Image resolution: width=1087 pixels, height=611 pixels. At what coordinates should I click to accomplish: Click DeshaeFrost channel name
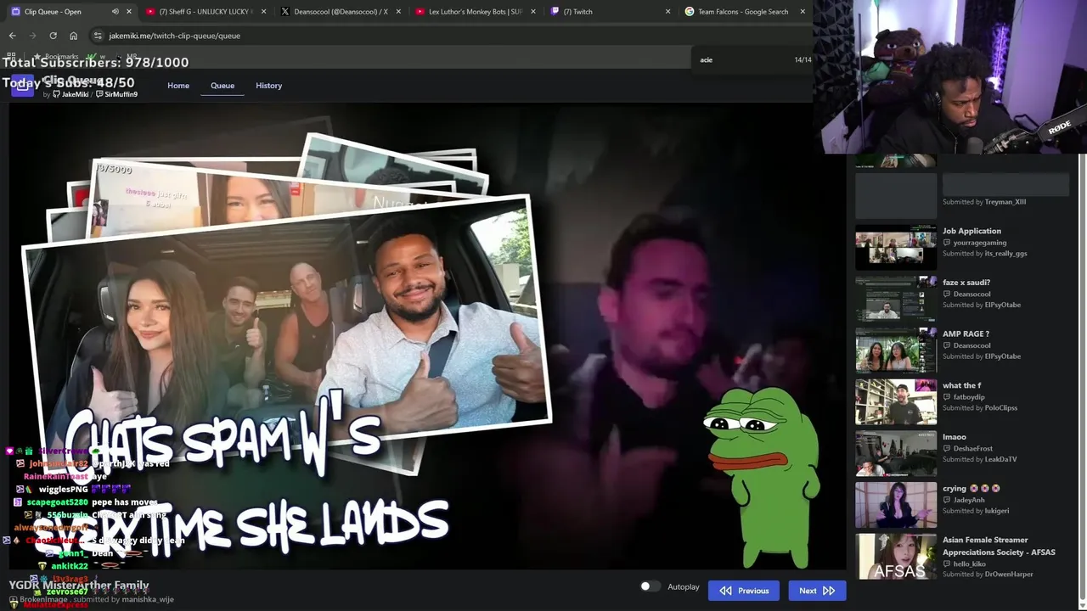[x=973, y=448]
